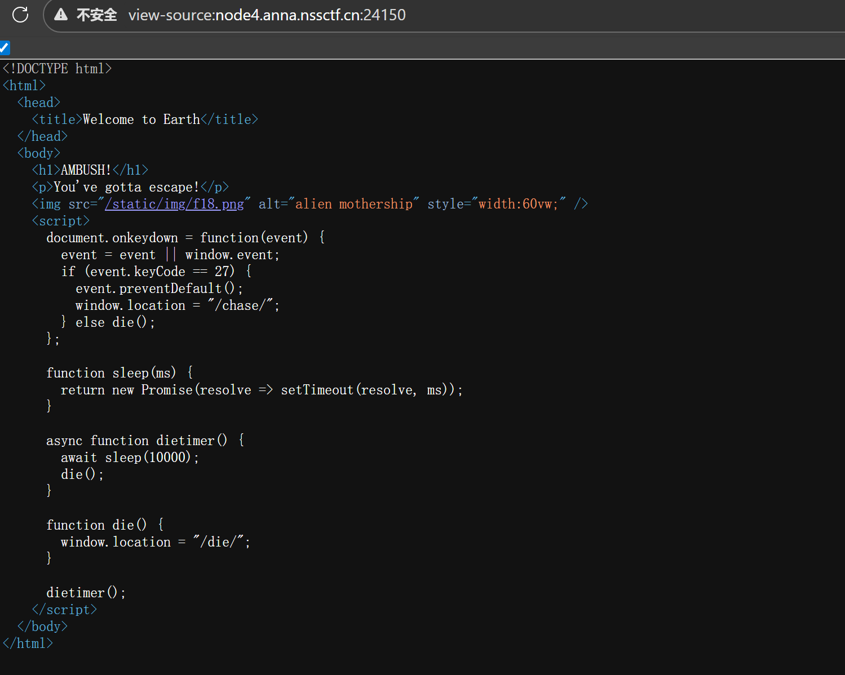Click the 'width:60vw;' style value
The height and width of the screenshot is (675, 845).
tap(518, 204)
